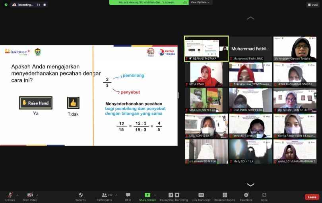322x203 pixels.
Task: Select the SriIdaKaryana video tile
Action: (250, 74)
